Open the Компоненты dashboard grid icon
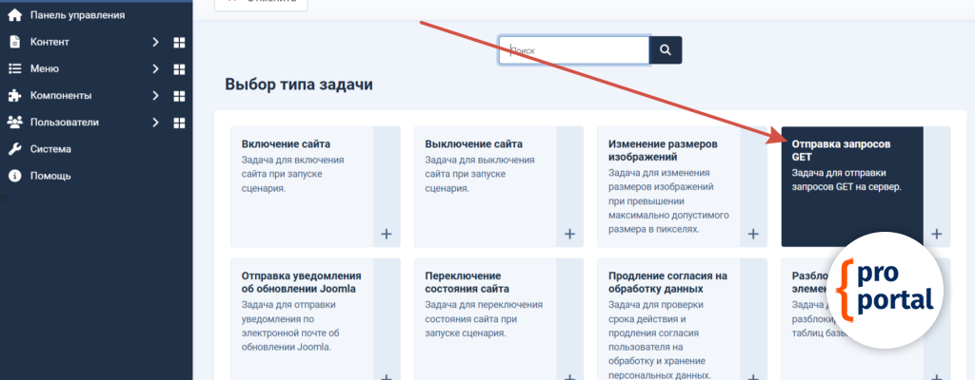Image resolution: width=975 pixels, height=380 pixels. pyautogui.click(x=179, y=96)
